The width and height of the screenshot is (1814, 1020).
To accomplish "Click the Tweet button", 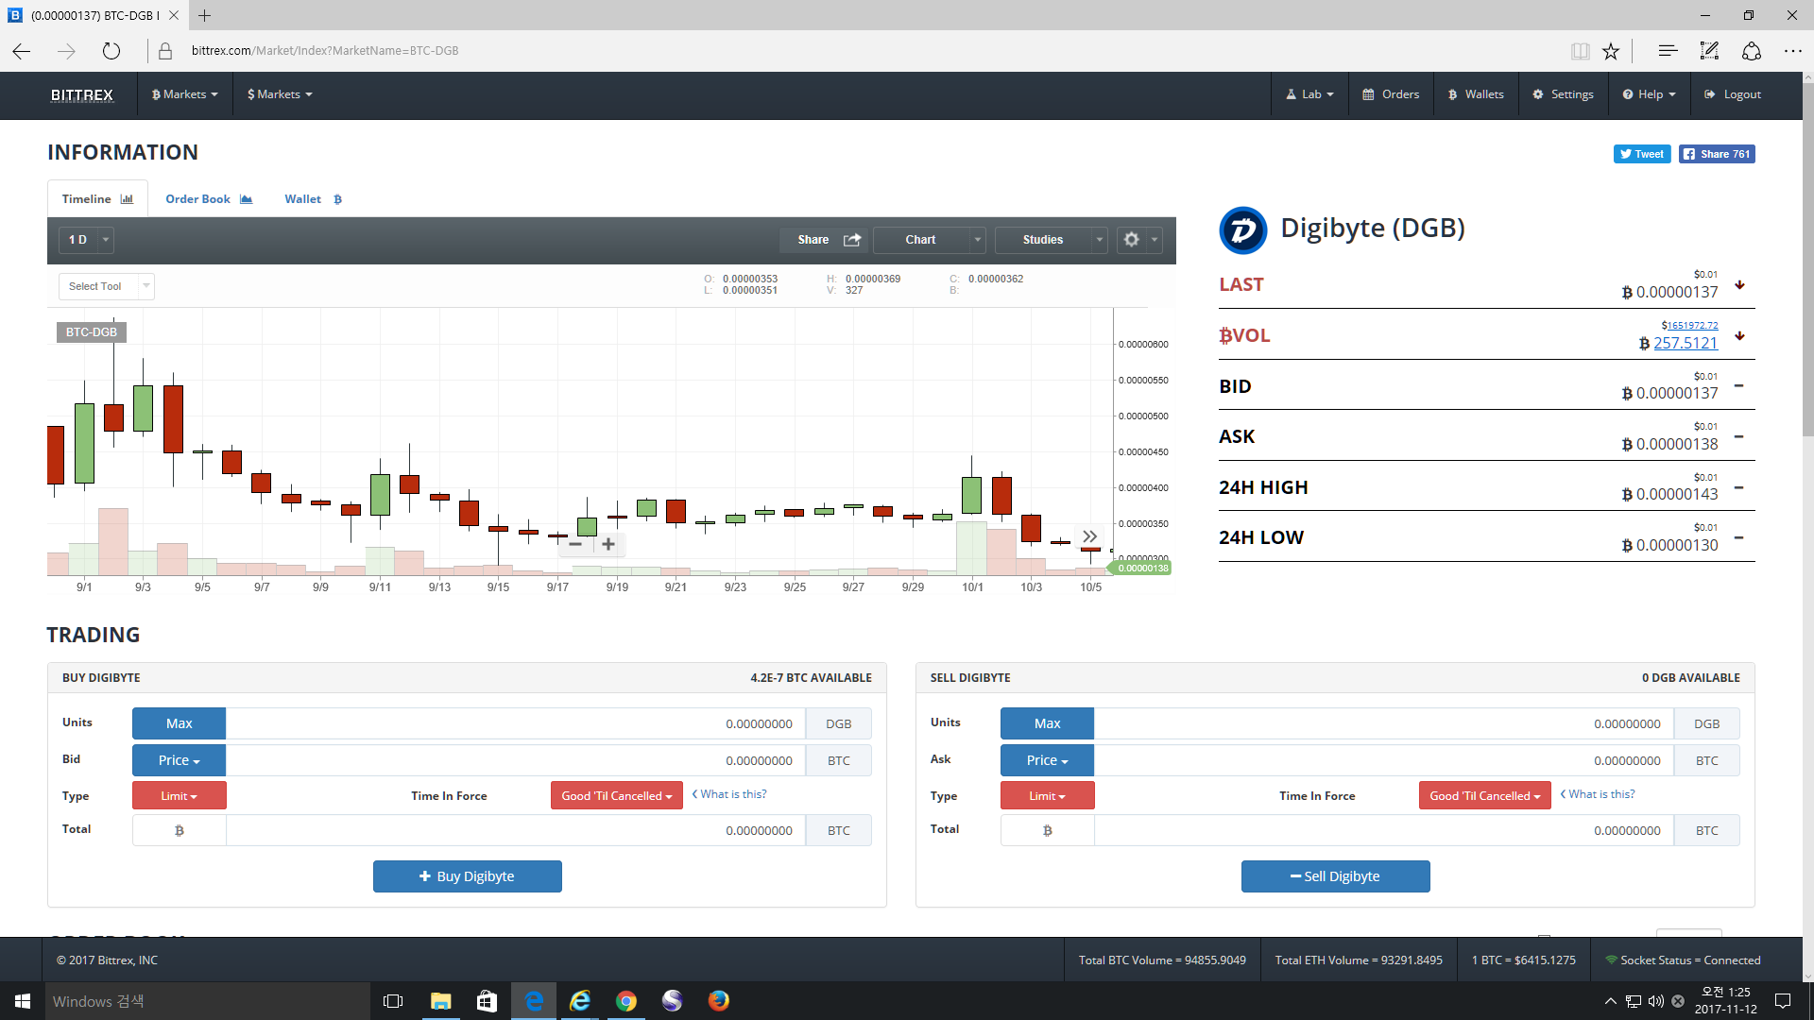I will point(1642,154).
